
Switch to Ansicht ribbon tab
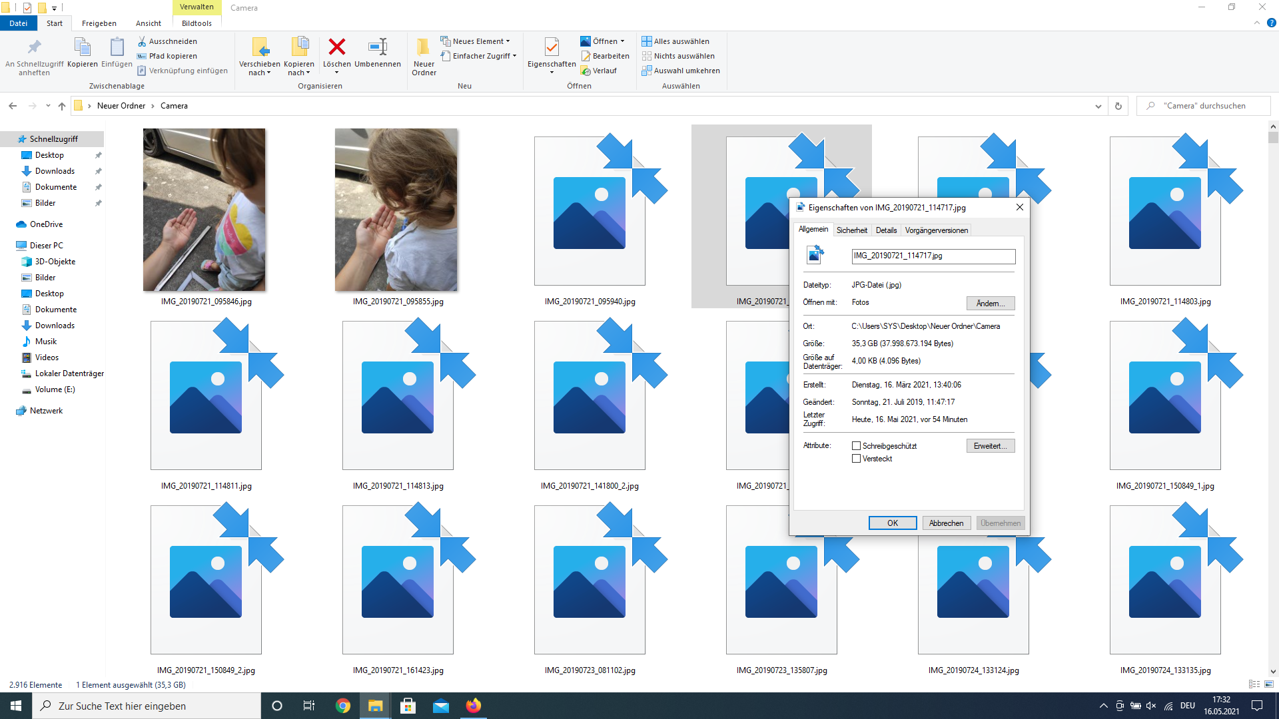point(149,23)
